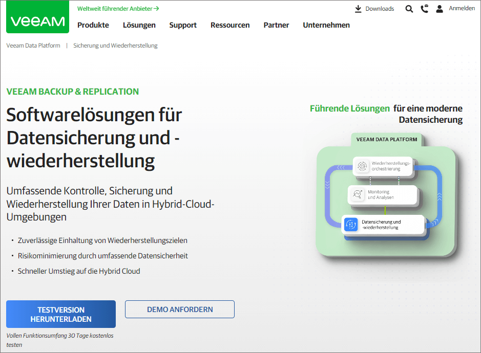
Task: Click the Anmelden sign-in link
Action: click(462, 8)
